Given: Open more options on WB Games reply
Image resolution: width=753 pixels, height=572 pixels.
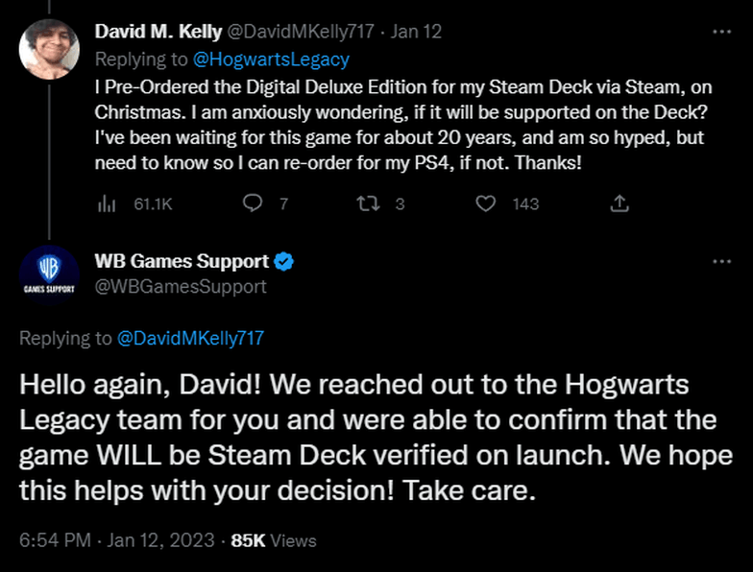Looking at the screenshot, I should (x=722, y=261).
